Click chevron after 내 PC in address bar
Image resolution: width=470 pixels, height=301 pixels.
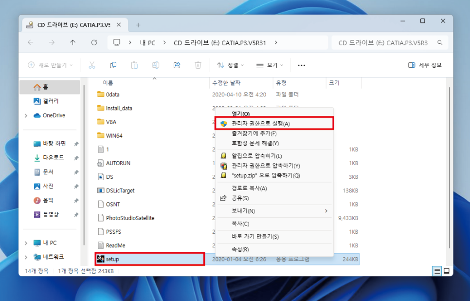pos(164,42)
